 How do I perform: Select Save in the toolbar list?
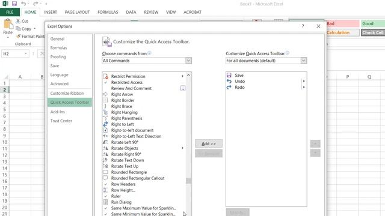click(x=266, y=75)
